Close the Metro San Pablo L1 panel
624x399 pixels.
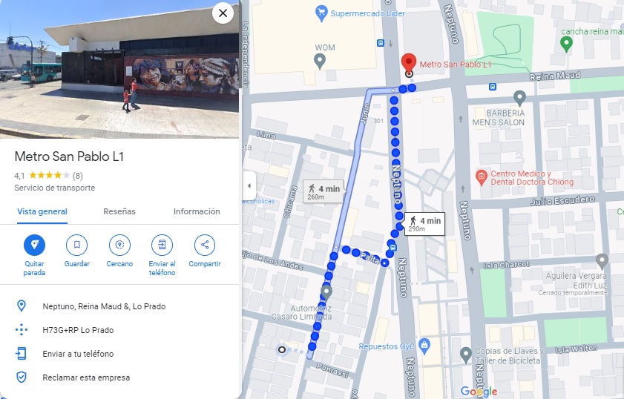click(223, 13)
